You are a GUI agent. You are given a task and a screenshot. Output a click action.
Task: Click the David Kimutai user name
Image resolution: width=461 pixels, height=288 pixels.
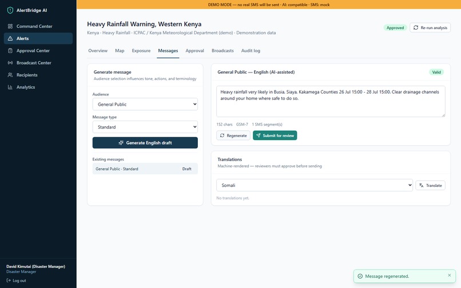36,266
